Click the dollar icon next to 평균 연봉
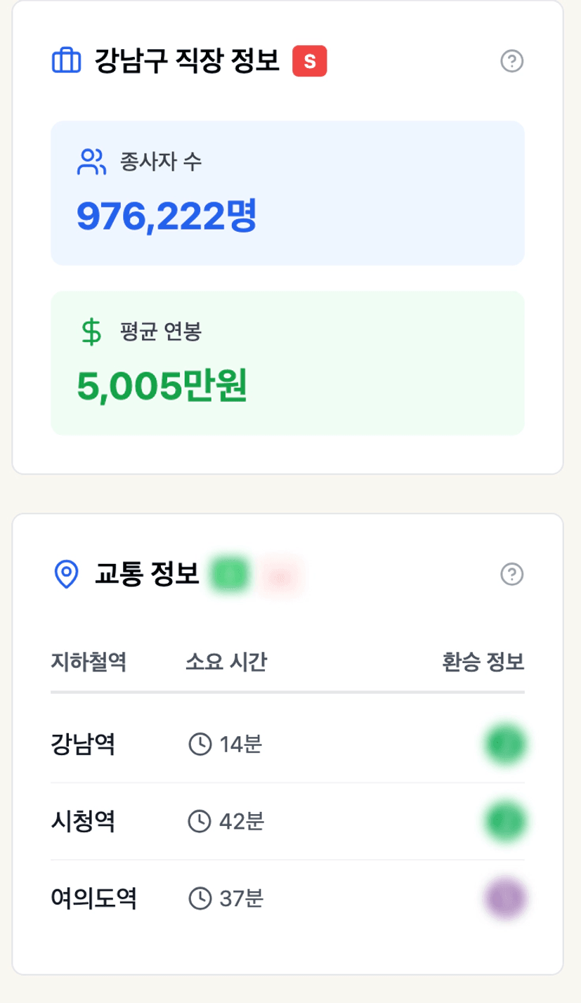581x1003 pixels. tap(91, 332)
